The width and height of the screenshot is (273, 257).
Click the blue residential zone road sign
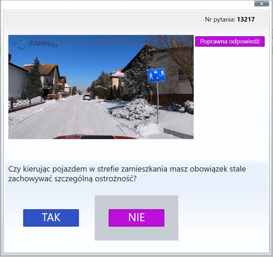tap(156, 75)
